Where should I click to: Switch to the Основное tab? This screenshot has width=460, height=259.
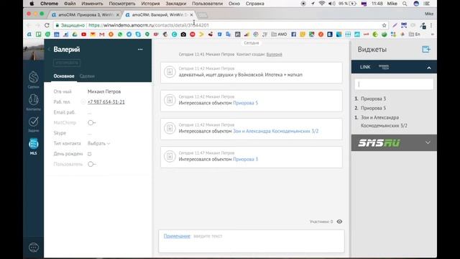(x=64, y=76)
